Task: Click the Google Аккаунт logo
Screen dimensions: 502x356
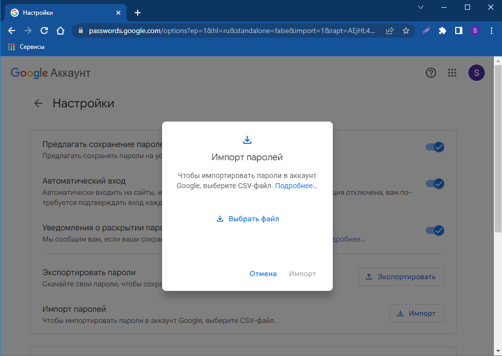Action: [51, 73]
